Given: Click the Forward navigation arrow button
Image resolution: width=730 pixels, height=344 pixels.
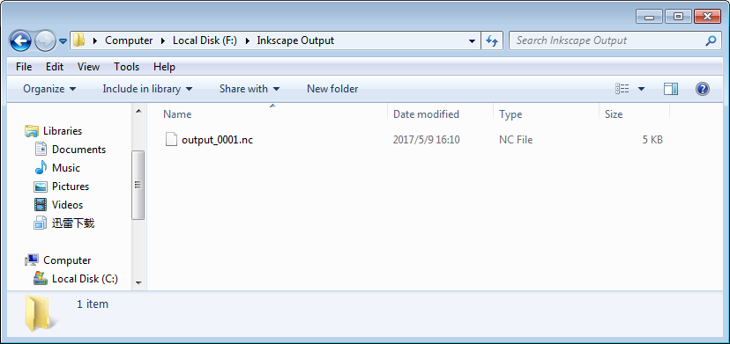Looking at the screenshot, I should [x=45, y=40].
